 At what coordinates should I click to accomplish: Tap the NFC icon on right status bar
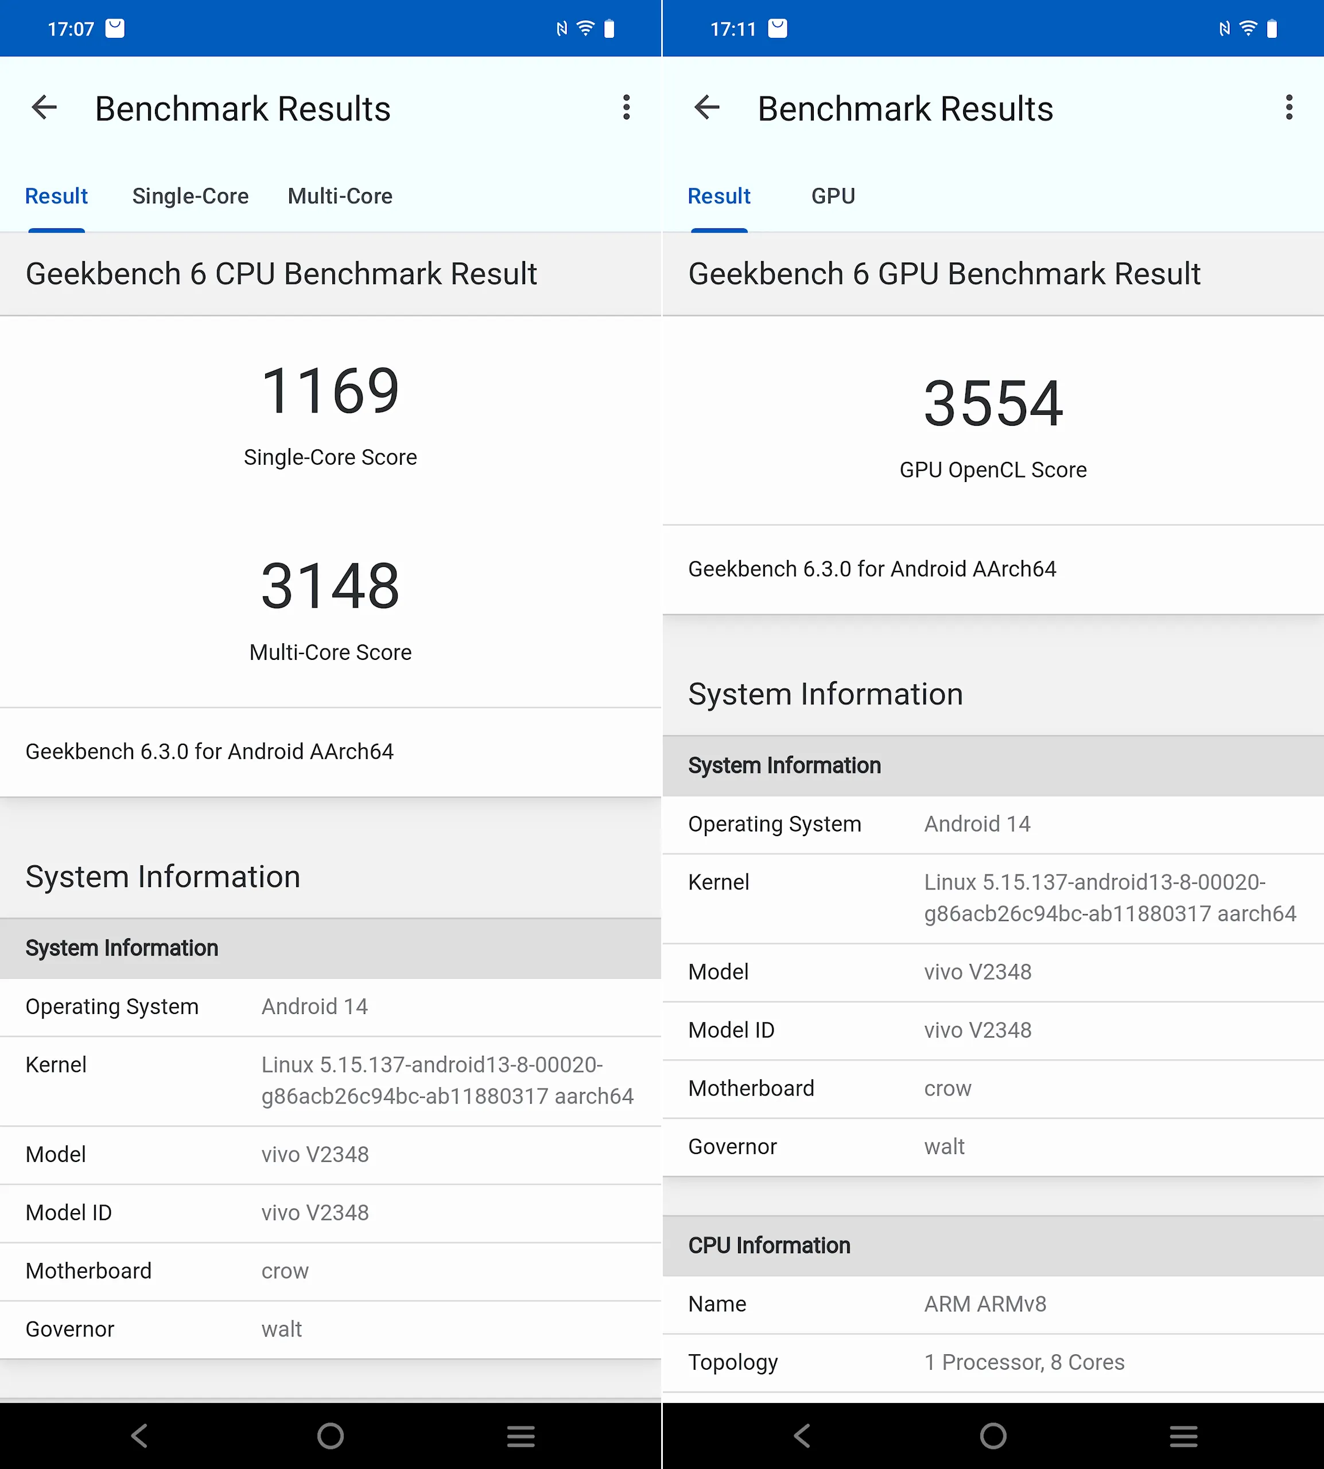click(x=1224, y=28)
